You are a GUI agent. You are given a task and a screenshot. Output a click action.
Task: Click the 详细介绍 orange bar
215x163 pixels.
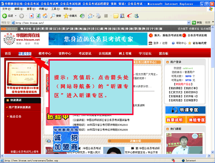[134, 141]
